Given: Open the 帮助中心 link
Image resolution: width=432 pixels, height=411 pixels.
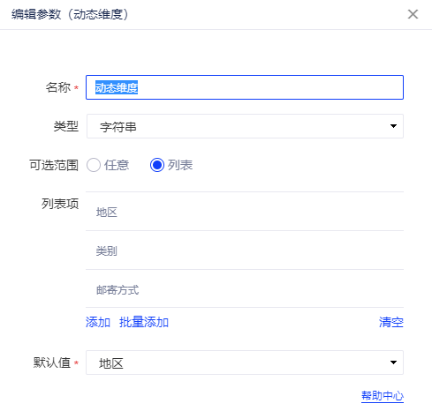Looking at the screenshot, I should 383,396.
